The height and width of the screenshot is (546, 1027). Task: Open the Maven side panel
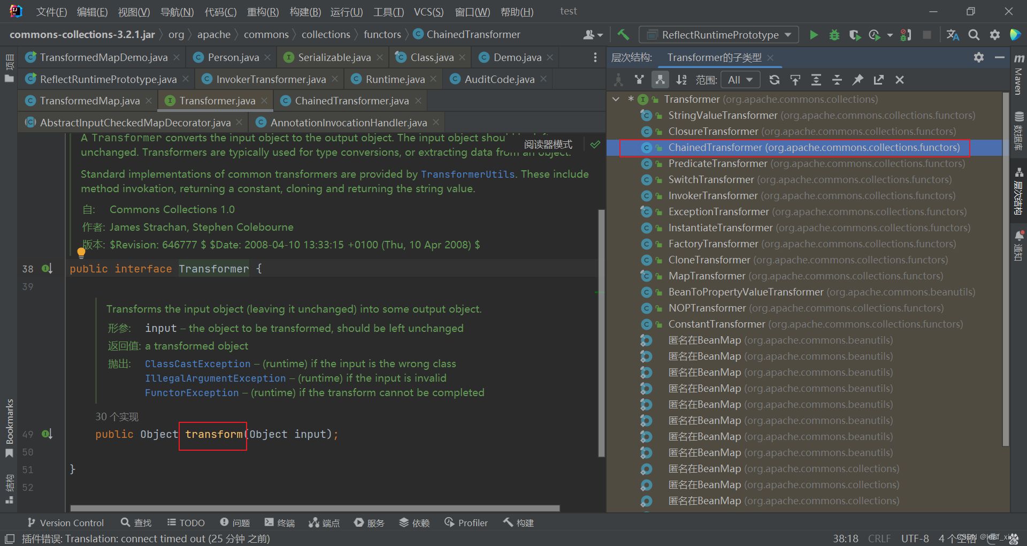[1019, 74]
